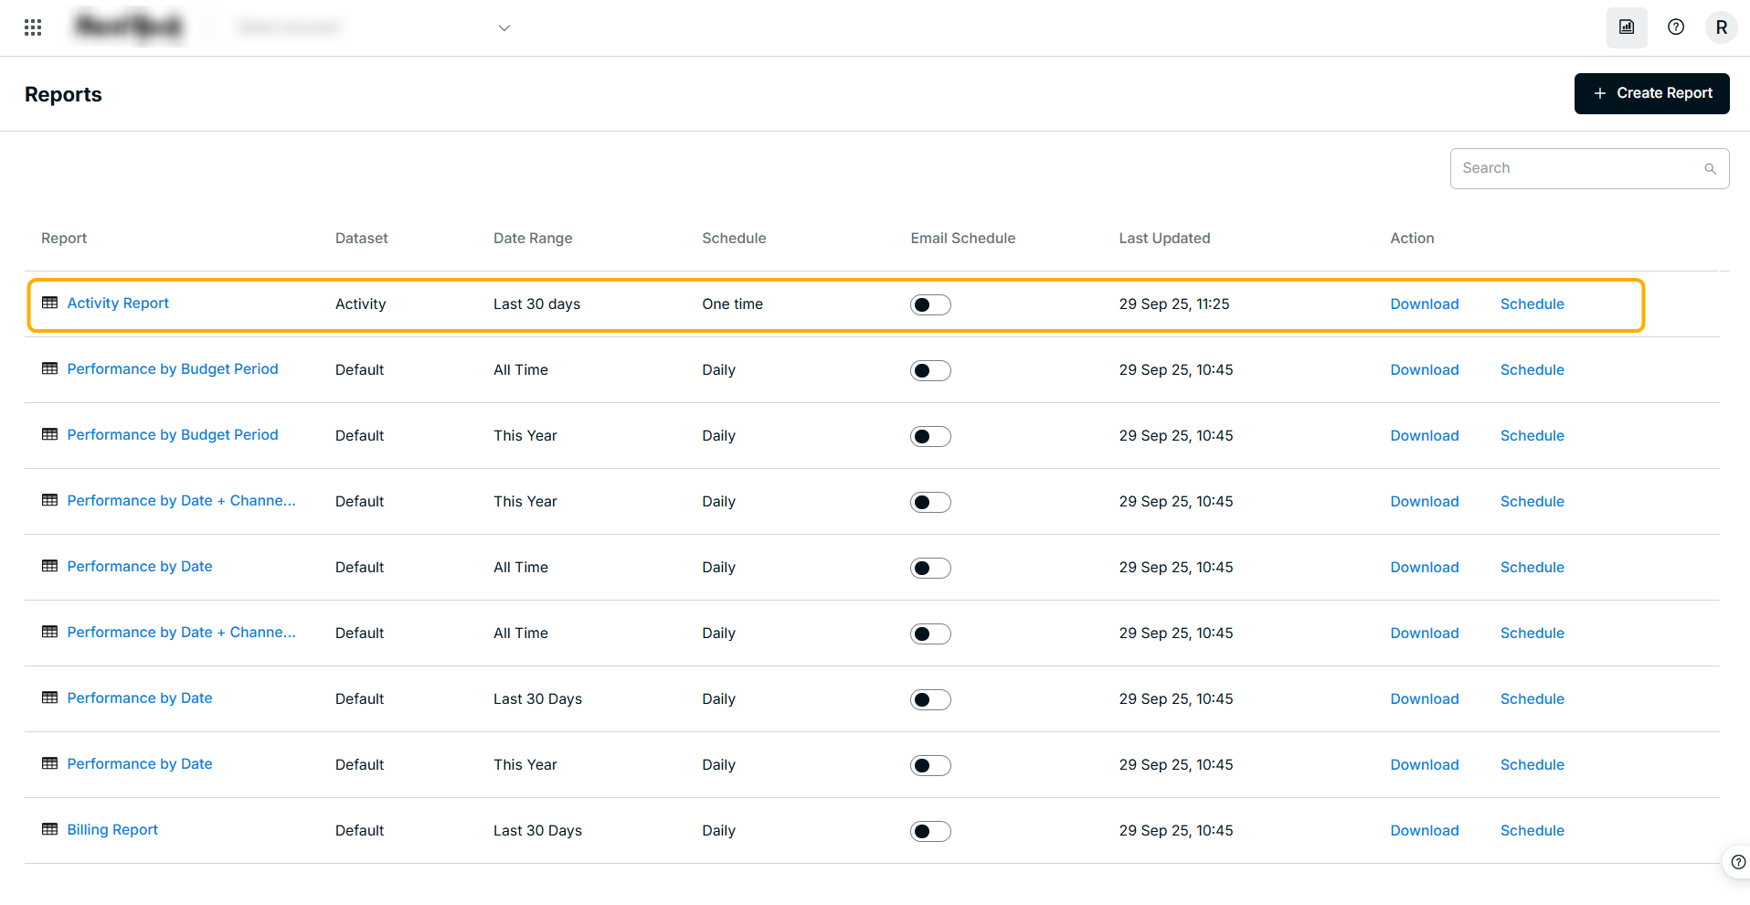Enable email schedule for Billing Report
This screenshot has height=905, width=1750.
pos(930,831)
